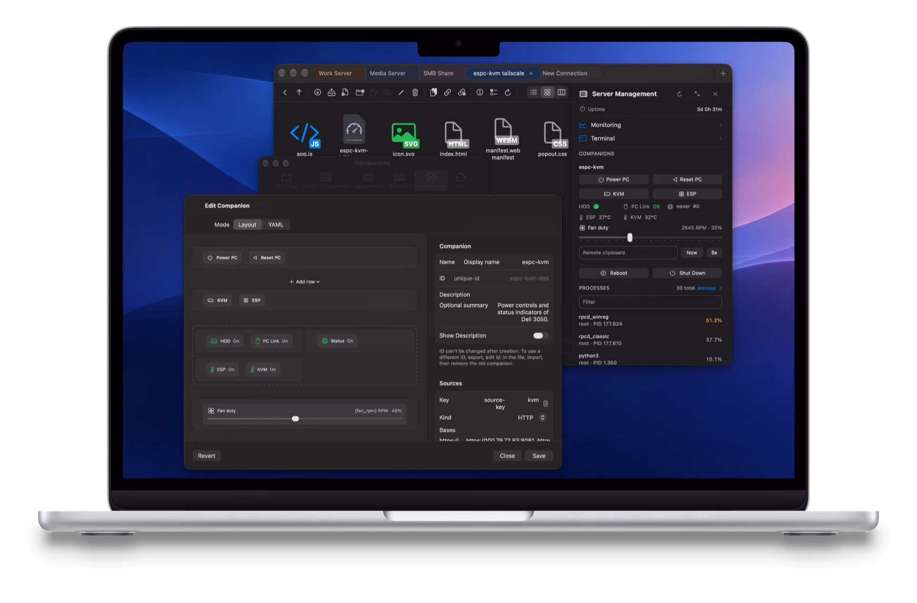Viewport: 917px width, 603px height.
Task: Click the pencil rename icon in toolbar
Action: [401, 93]
